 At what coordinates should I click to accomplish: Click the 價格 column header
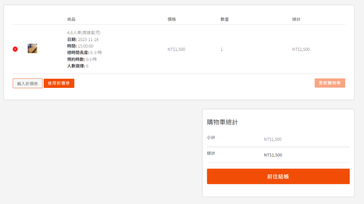pyautogui.click(x=172, y=19)
